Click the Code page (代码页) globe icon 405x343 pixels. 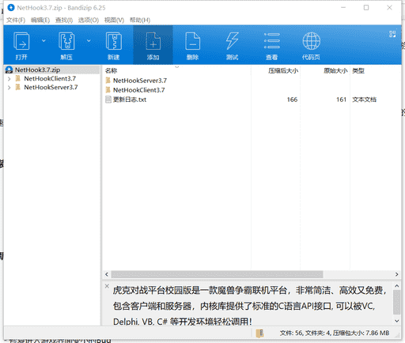312,41
